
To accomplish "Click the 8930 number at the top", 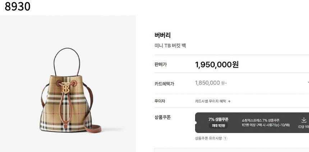I will [18, 6].
